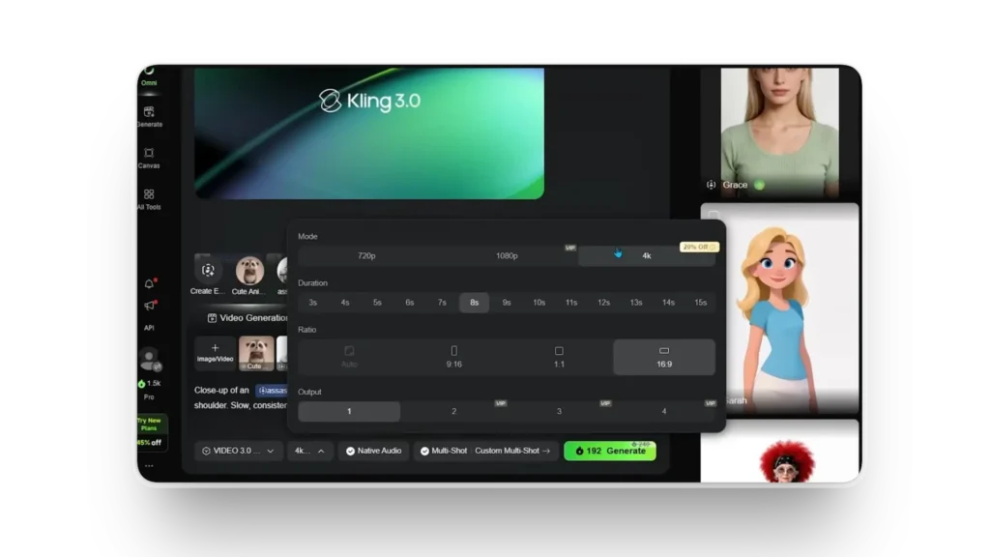This screenshot has height=557, width=990.
Task: Open the Kling 3.0 banner
Action: [369, 133]
